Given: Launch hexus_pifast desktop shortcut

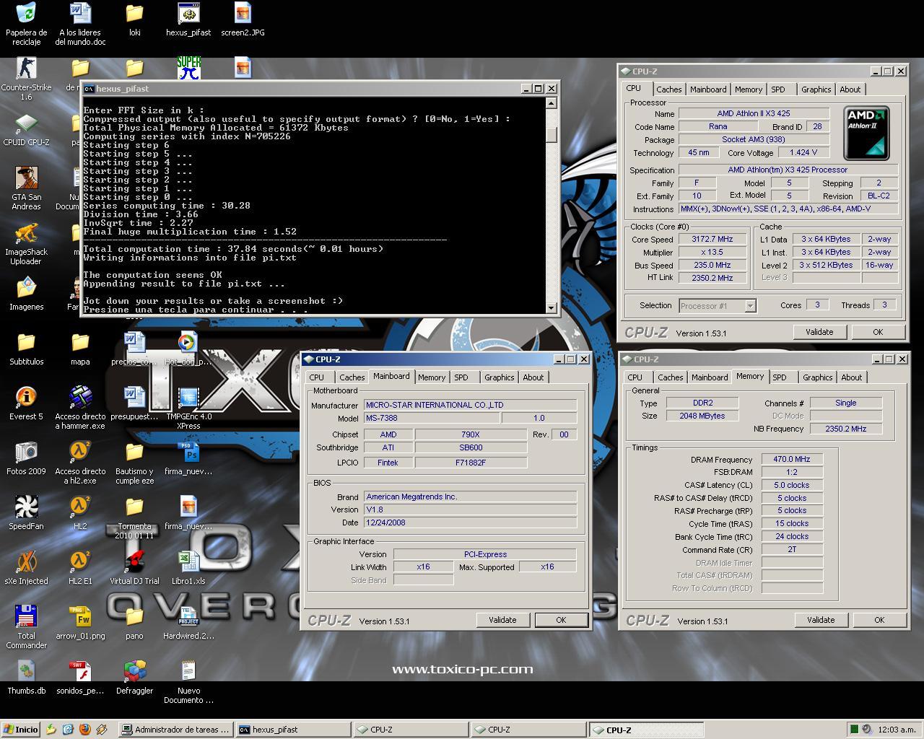Looking at the screenshot, I should point(188,20).
